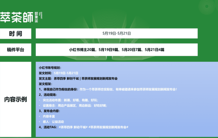This screenshot has height=138, width=218.
Task: Select the 时间 label cell
Action: (16, 34)
